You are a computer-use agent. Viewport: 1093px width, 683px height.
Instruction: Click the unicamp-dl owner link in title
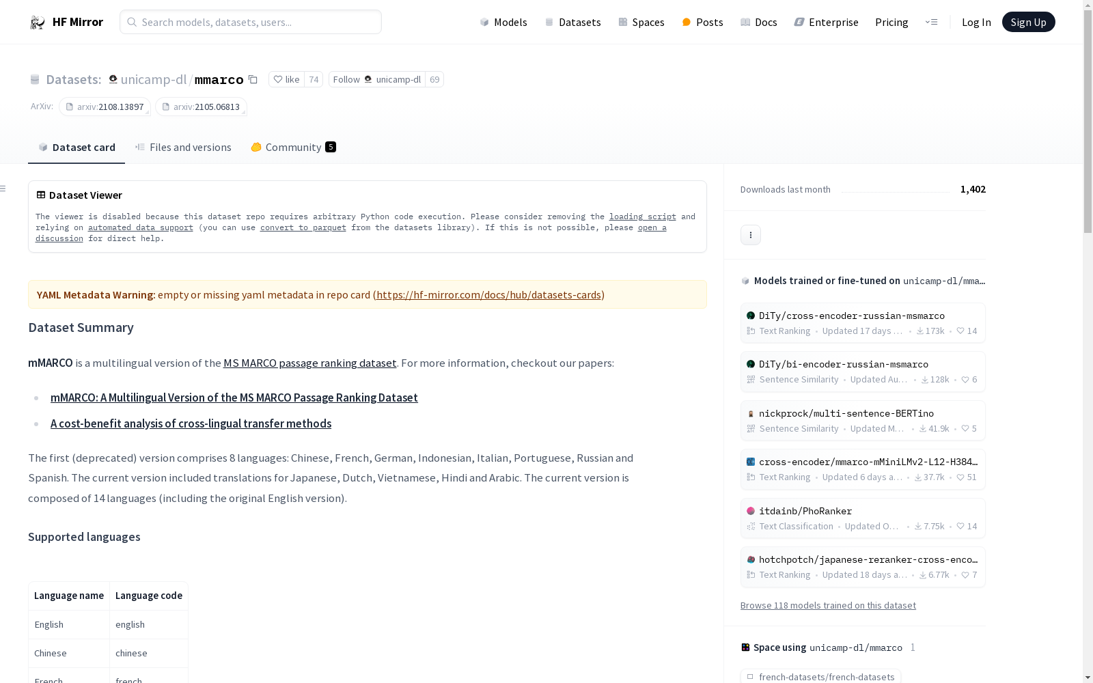153,79
